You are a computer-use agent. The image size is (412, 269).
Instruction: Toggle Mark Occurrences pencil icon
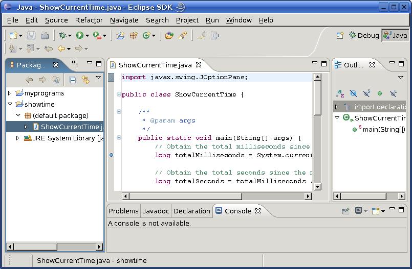[202, 35]
